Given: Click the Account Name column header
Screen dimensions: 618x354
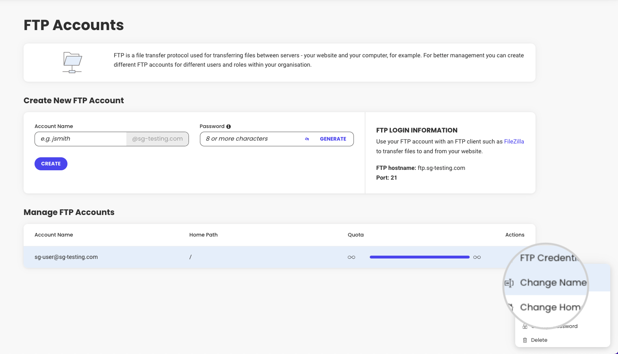Looking at the screenshot, I should pyautogui.click(x=54, y=235).
